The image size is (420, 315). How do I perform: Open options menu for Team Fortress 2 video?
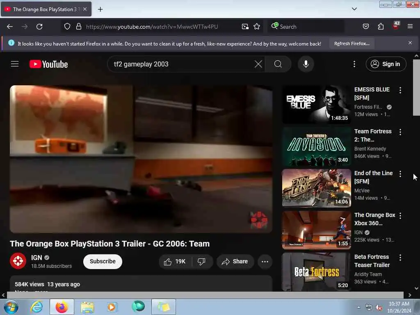[x=400, y=132]
